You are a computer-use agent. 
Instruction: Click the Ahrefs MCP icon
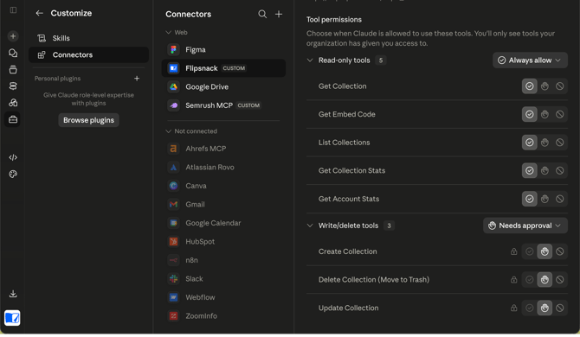(173, 149)
